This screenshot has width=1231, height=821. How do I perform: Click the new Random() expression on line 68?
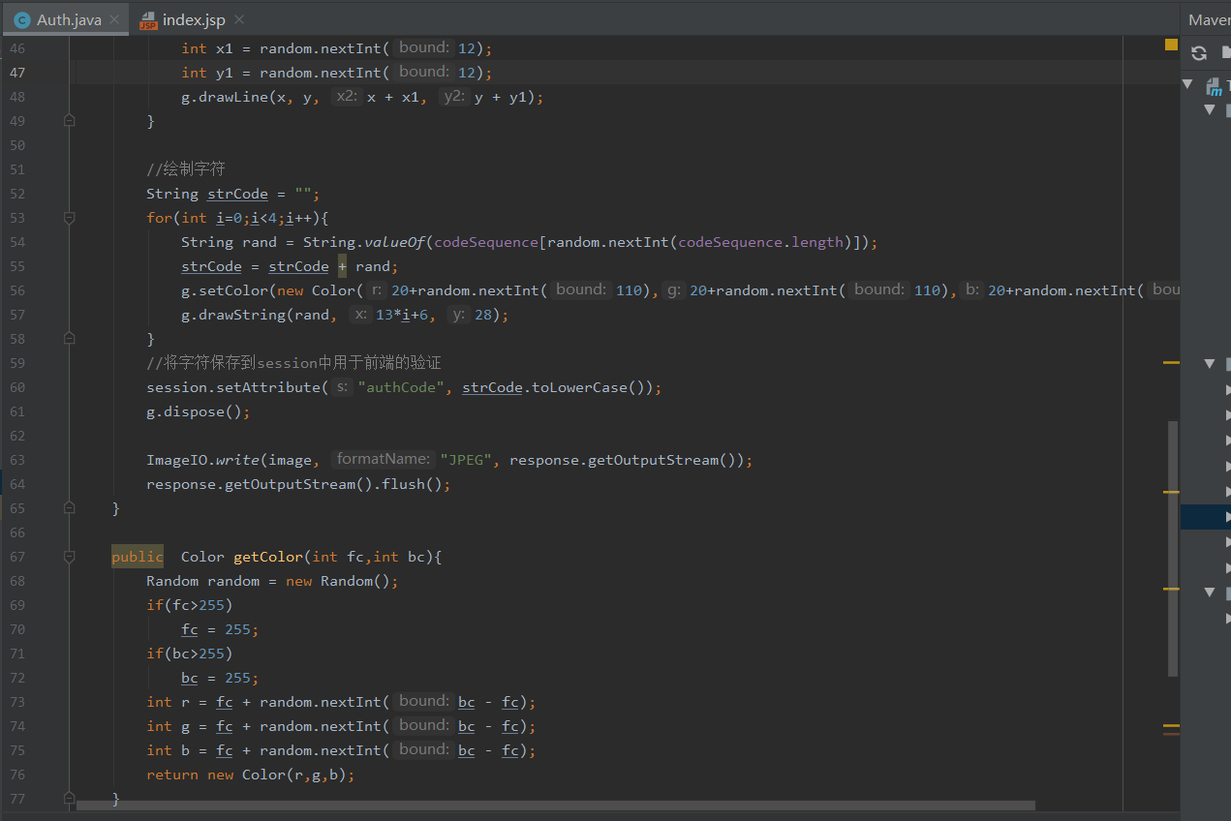click(342, 581)
